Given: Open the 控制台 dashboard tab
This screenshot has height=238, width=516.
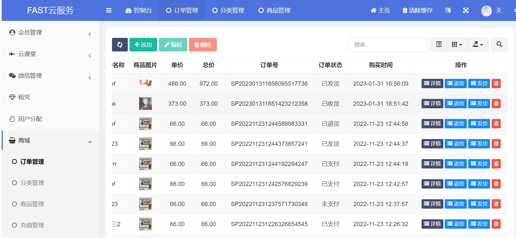Looking at the screenshot, I should (139, 10).
